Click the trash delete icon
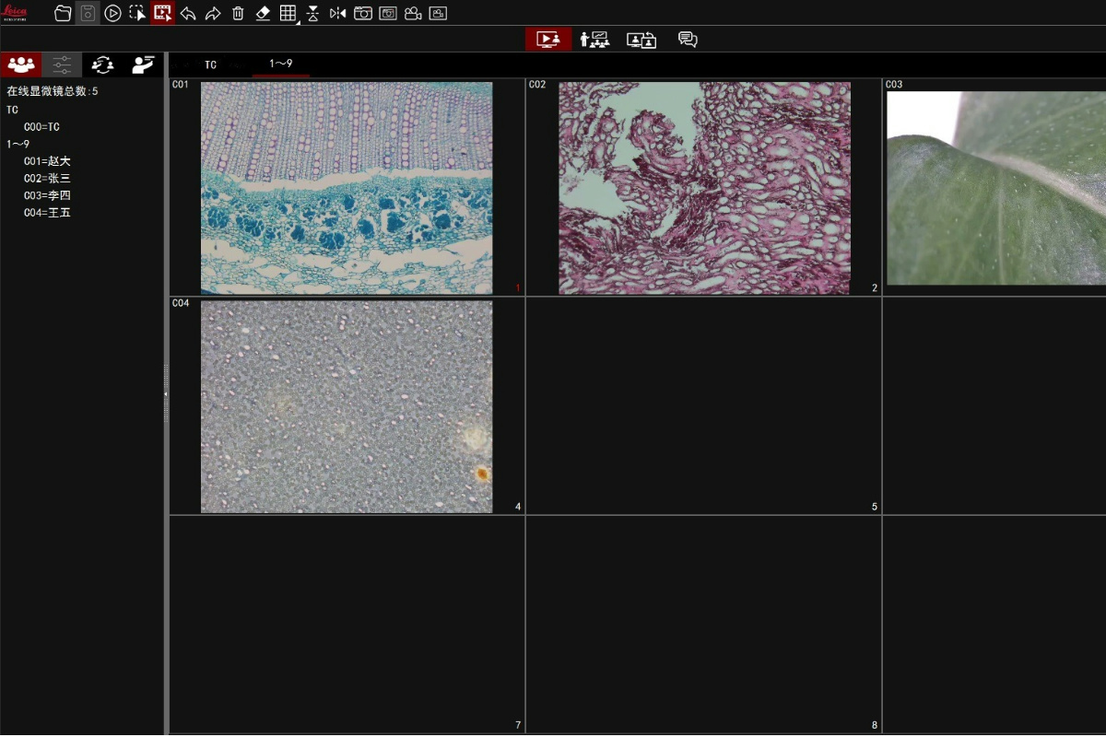 [238, 14]
